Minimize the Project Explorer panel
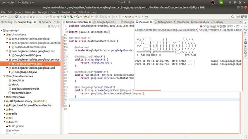The height and width of the screenshot is (139, 248). click(55, 22)
